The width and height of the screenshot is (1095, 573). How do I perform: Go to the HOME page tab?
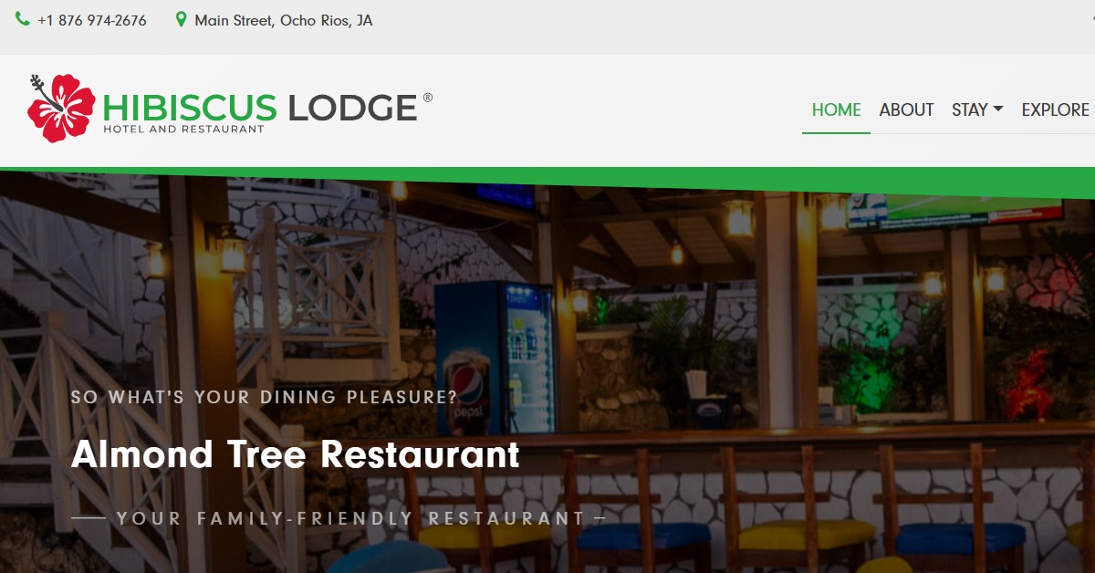pos(836,109)
